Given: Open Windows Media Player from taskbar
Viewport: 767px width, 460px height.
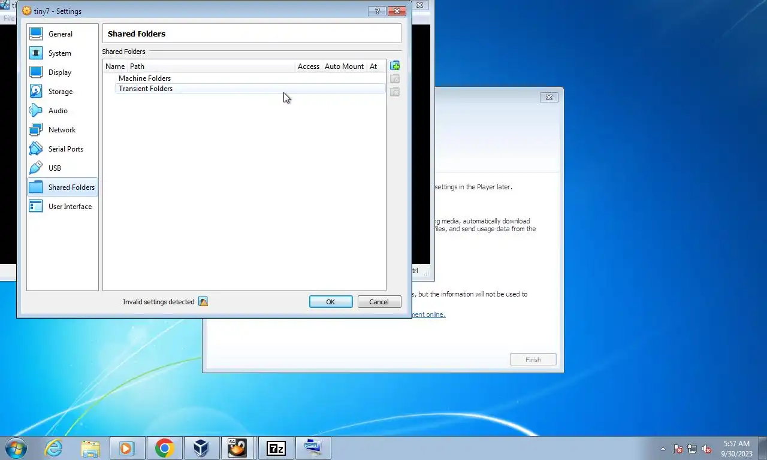Looking at the screenshot, I should (x=127, y=448).
